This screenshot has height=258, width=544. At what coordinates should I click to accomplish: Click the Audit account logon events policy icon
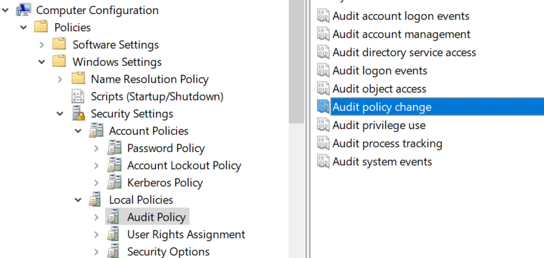[x=323, y=16]
